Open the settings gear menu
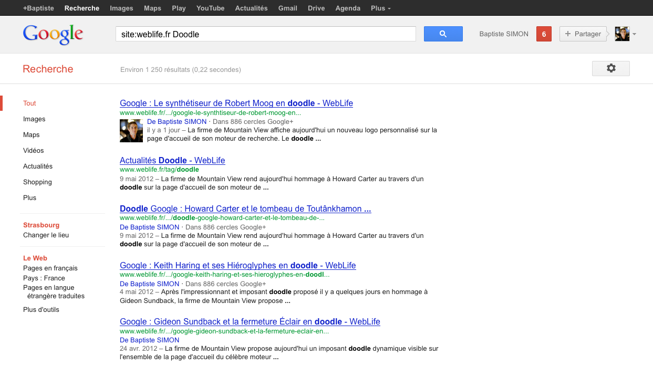The width and height of the screenshot is (653, 366). 610,68
